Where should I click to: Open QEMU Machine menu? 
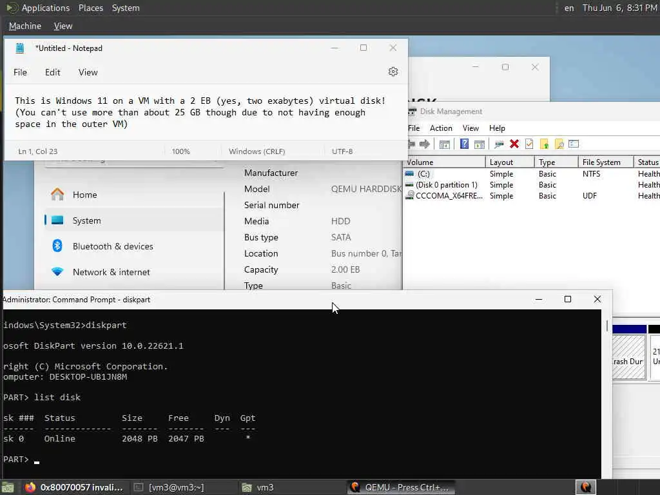tap(25, 26)
